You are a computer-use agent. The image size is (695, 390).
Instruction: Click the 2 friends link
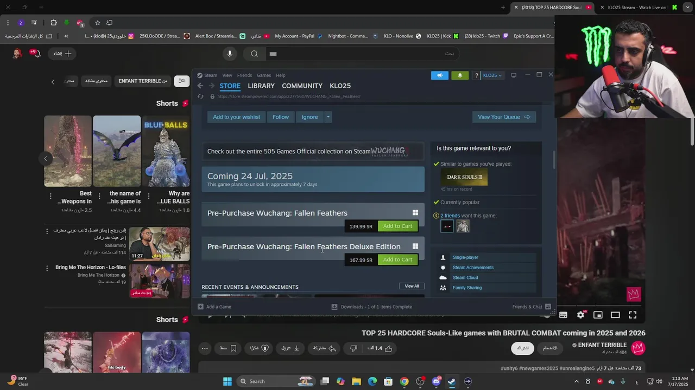coord(450,216)
